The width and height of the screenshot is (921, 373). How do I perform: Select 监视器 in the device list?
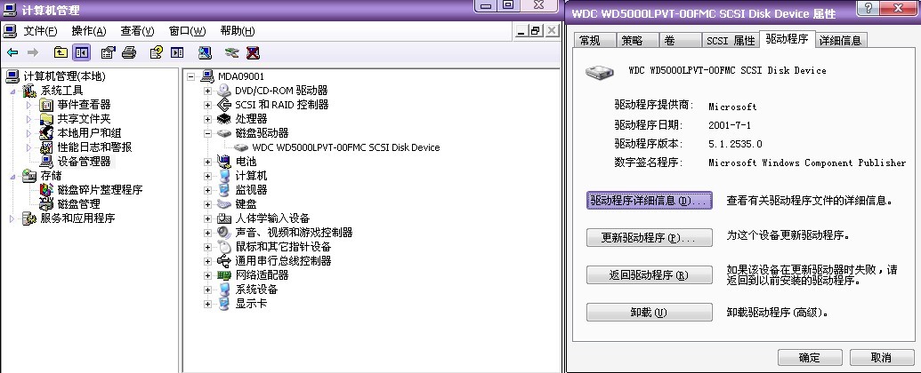point(252,190)
